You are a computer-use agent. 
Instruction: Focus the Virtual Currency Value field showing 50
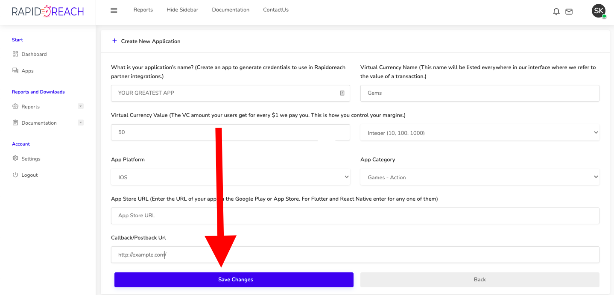231,132
